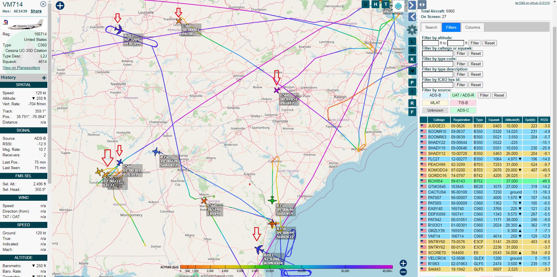This screenshot has width=557, height=277.
Task: Toggle the TIS-B source filter
Action: (x=463, y=103)
